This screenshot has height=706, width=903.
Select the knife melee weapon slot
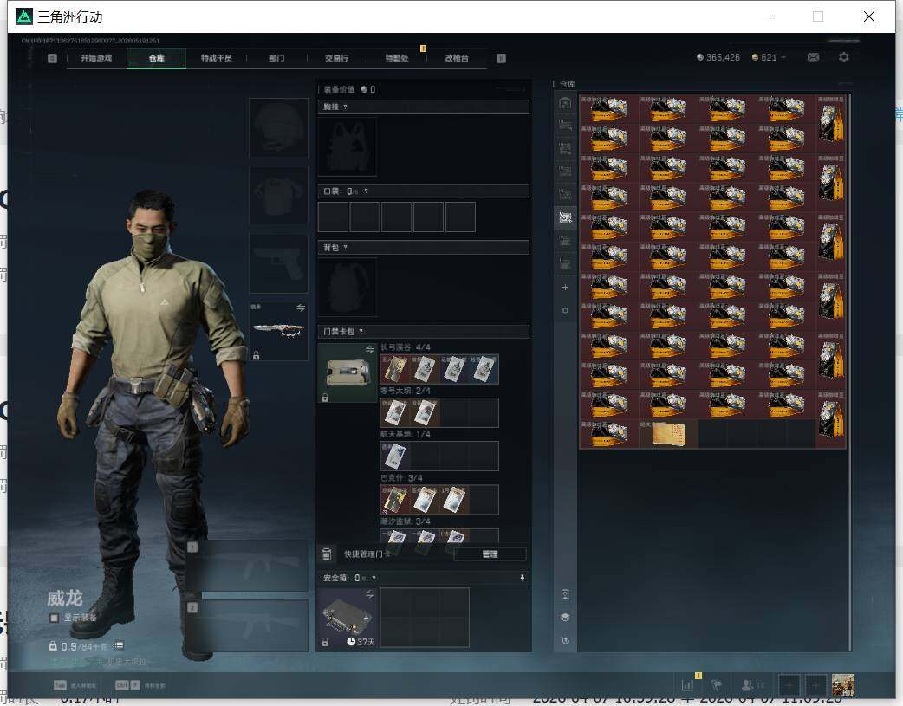tap(278, 331)
